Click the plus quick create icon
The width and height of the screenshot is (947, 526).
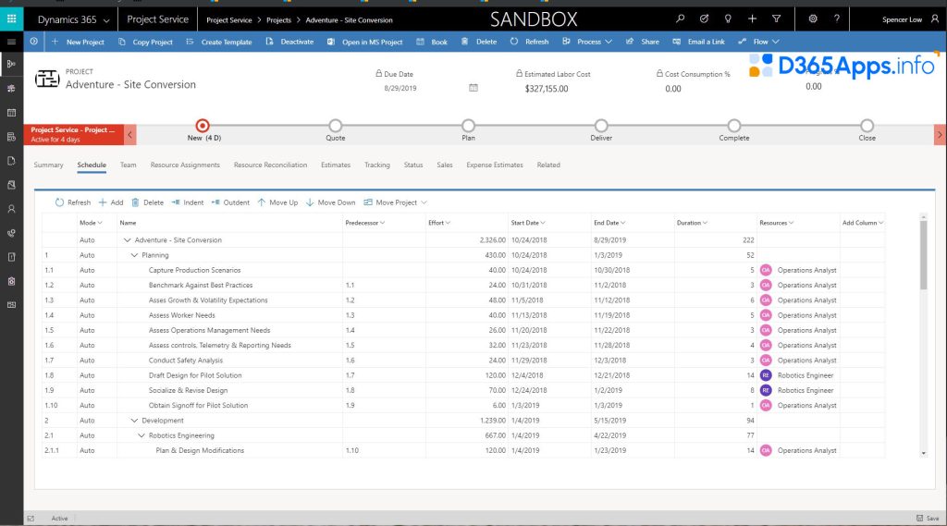[x=753, y=18]
